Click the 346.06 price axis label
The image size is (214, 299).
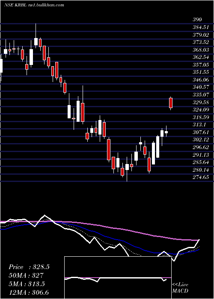[x=201, y=80]
